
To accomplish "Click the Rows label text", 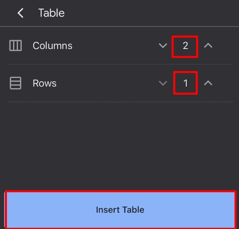I will (x=45, y=83).
